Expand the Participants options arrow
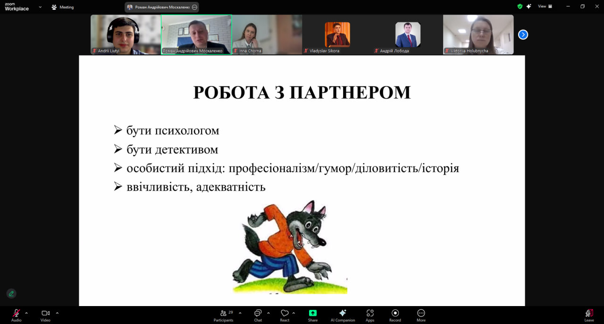This screenshot has height=324, width=604. [240, 313]
